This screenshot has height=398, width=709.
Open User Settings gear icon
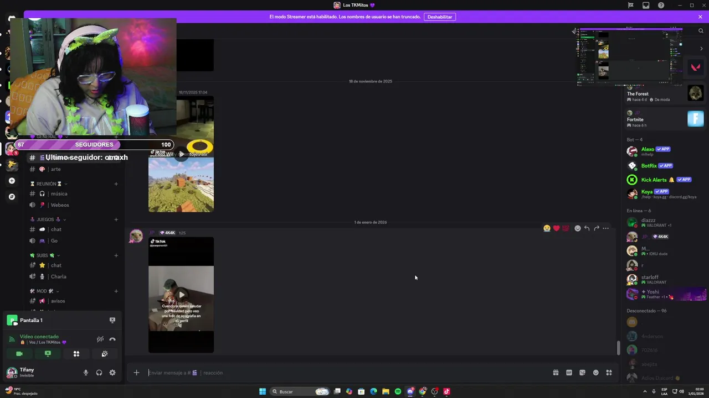[112, 373]
